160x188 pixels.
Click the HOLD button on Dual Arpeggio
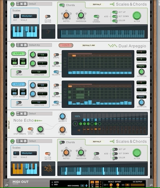click(66, 45)
